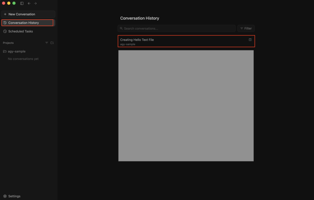The image size is (314, 200).
Task: Click the Projects sort filter icon
Action: pos(47,43)
